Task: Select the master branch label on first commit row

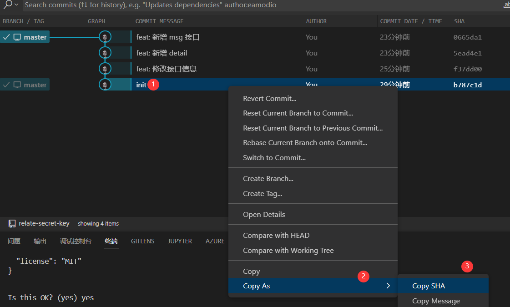Action: [x=25, y=37]
